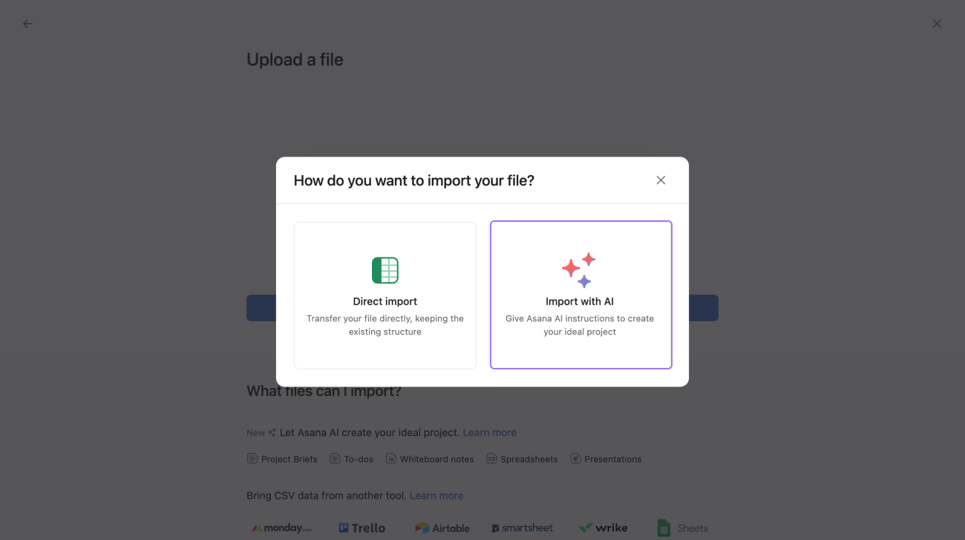Click the smartsheet logo

coord(522,527)
